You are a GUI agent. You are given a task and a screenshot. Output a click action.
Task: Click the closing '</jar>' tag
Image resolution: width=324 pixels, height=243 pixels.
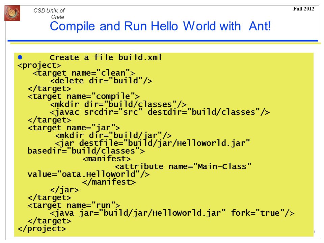[64, 190]
